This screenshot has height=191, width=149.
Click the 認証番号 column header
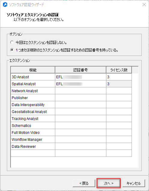pos(81,70)
